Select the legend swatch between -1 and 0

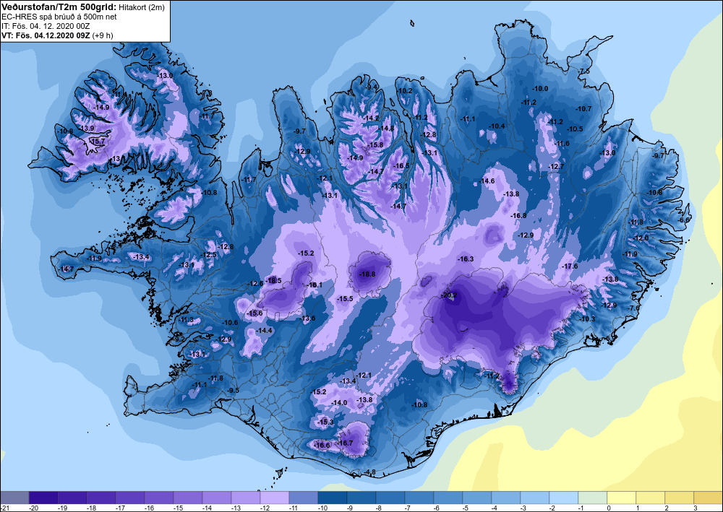pos(593,498)
